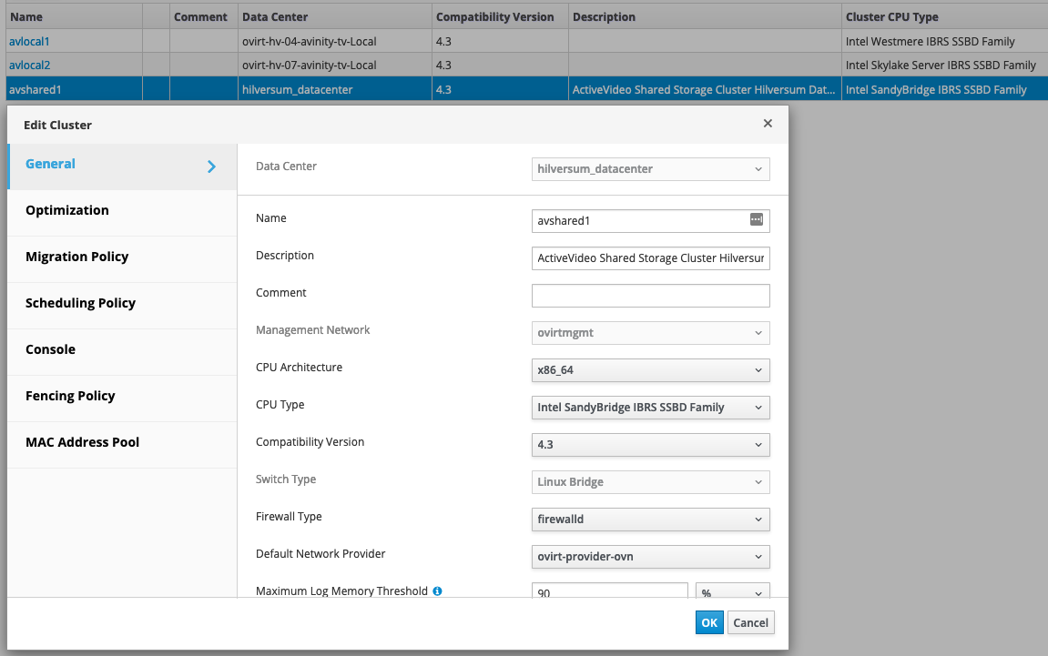The width and height of the screenshot is (1048, 656).
Task: Show the MAC Address Pool tab
Action: 83,442
